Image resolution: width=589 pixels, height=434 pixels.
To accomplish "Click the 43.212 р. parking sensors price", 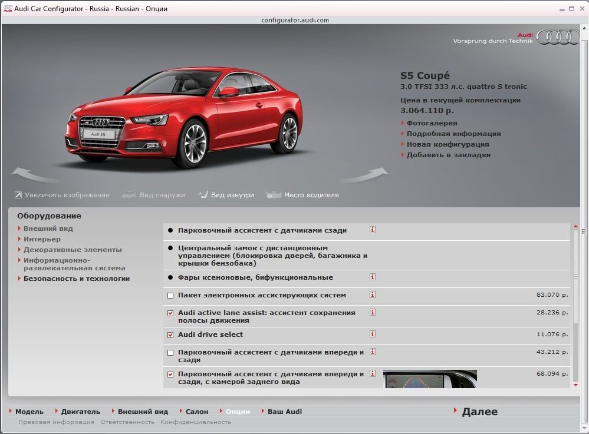I will [x=552, y=352].
